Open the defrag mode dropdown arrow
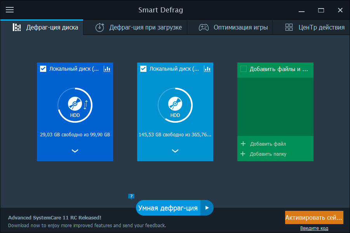Image resolution: width=350 pixels, height=233 pixels. [x=207, y=208]
